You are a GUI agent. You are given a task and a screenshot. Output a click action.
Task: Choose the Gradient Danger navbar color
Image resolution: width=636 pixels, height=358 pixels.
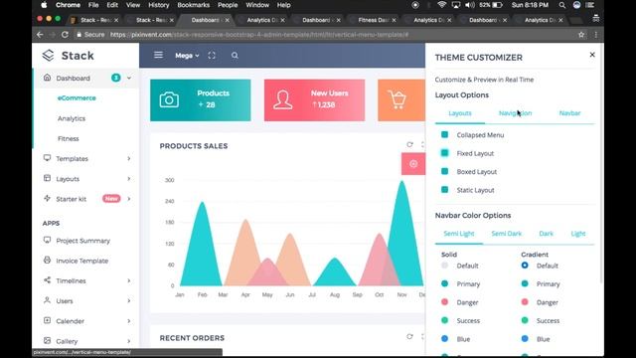click(x=525, y=302)
